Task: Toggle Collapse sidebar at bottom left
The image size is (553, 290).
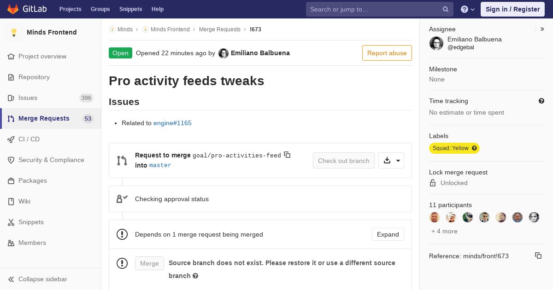Action: tap(38, 279)
